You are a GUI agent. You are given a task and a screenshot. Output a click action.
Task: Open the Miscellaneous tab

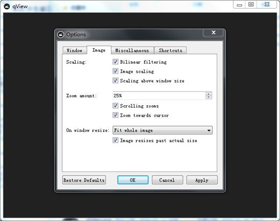(132, 50)
